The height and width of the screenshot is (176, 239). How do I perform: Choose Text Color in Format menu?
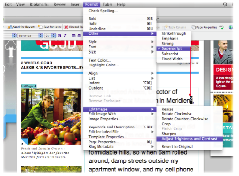pyautogui.click(x=120, y=60)
